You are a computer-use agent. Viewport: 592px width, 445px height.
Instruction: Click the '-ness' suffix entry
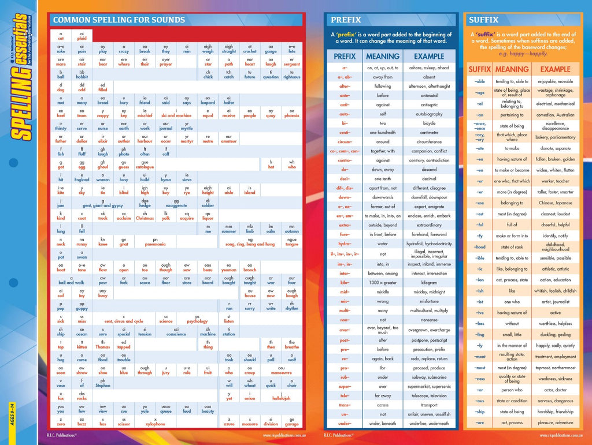click(479, 379)
